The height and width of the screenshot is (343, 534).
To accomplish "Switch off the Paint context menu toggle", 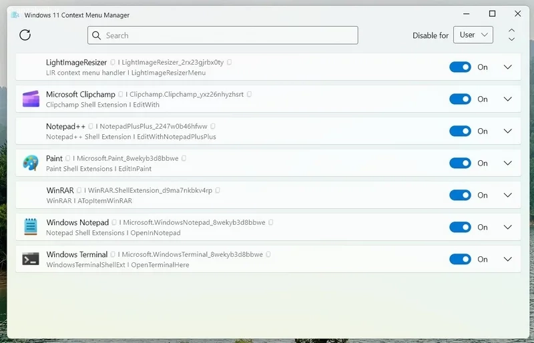I will pos(460,163).
